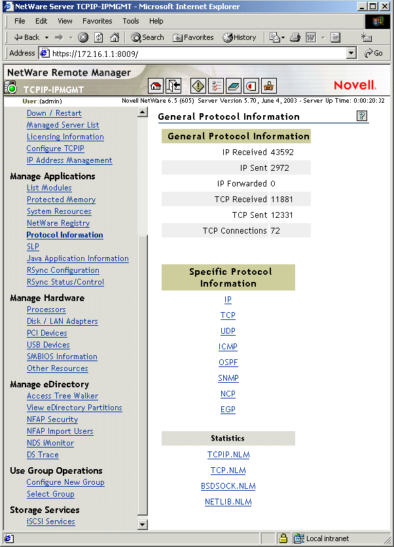Click the health monitor diamond icon

tap(198, 86)
